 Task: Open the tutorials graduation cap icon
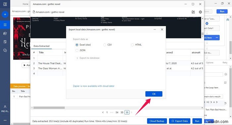click(5, 33)
